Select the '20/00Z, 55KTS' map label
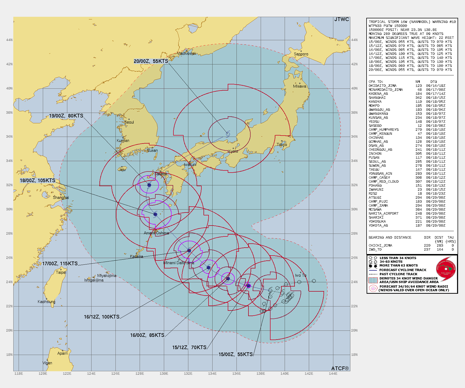Image resolution: width=465 pixels, height=388 pixels. [x=151, y=61]
